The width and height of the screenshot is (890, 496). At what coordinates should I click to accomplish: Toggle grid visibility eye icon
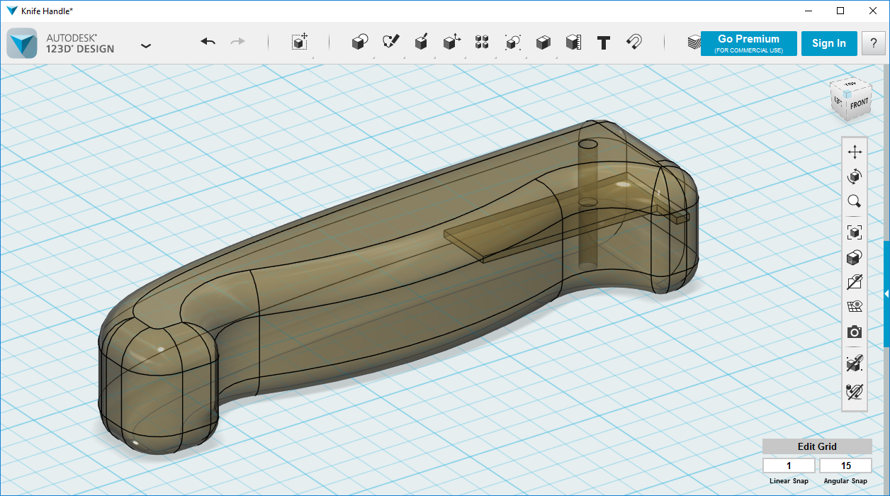[855, 307]
